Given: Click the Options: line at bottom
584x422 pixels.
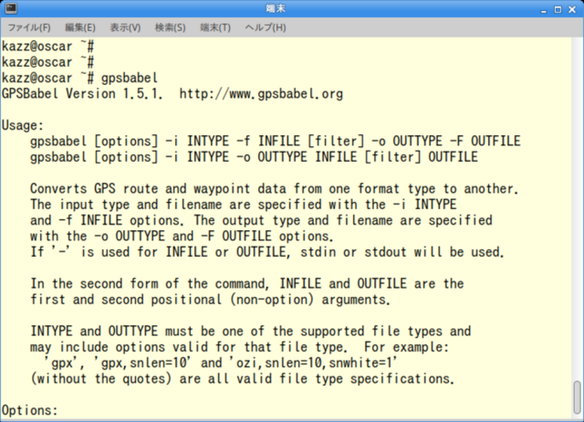Looking at the screenshot, I should tap(30, 410).
